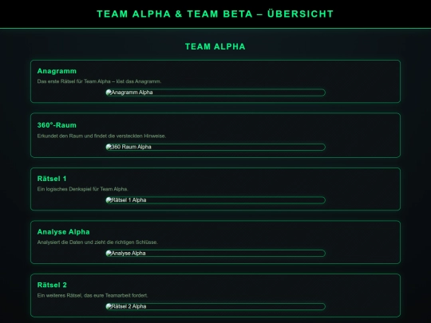Click the broken image icon beside 360 Raum Alpha

(109, 147)
